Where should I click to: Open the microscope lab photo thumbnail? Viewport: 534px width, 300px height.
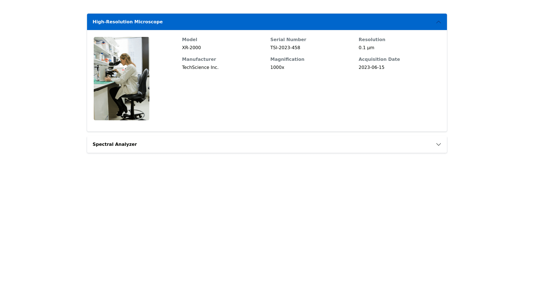122,79
